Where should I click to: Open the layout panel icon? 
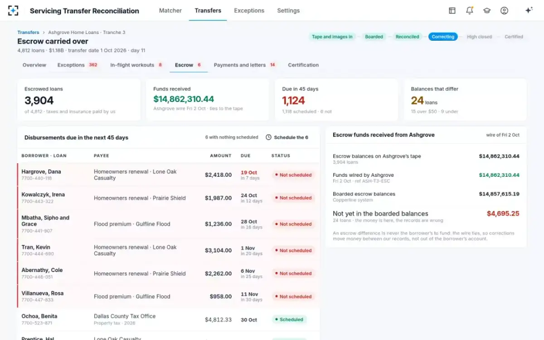(452, 10)
